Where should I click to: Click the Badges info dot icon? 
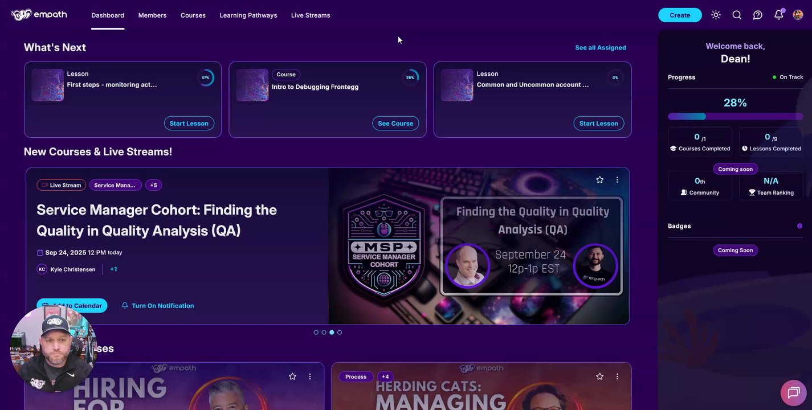799,226
